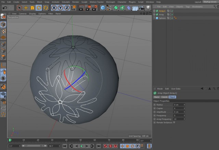Select the Move tool in top toolbar
The height and width of the screenshot is (150, 219).
(x=26, y=8)
